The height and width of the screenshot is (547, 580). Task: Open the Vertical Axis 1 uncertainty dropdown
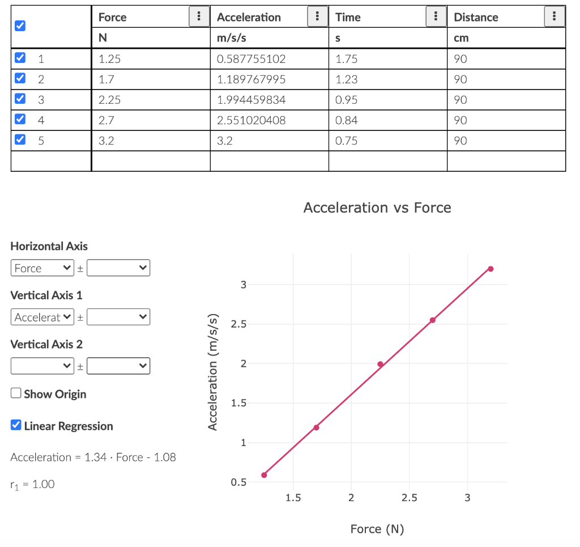point(118,317)
